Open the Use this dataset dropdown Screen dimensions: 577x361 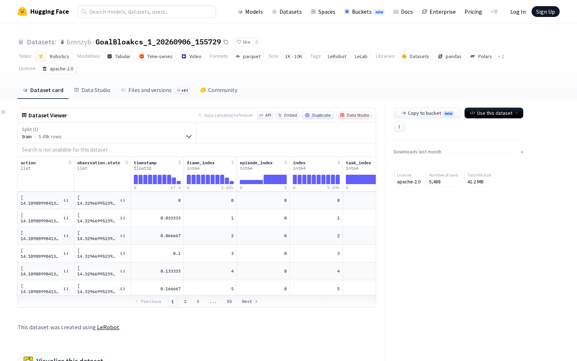coord(494,113)
